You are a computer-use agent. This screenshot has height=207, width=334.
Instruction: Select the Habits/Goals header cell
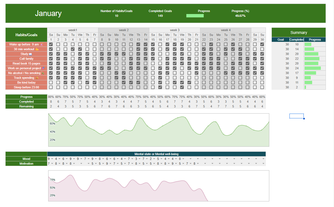click(x=26, y=35)
